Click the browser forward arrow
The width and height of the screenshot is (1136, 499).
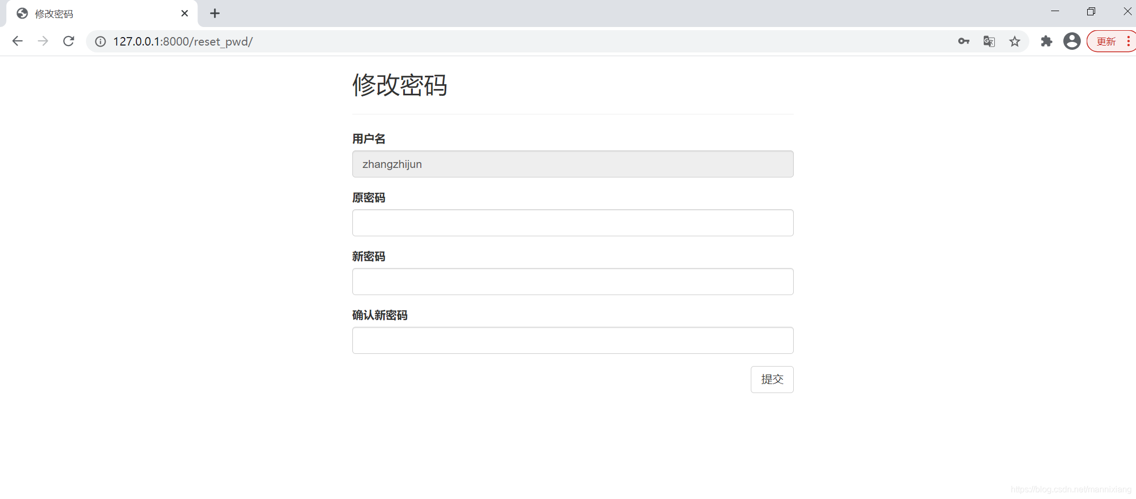tap(43, 41)
